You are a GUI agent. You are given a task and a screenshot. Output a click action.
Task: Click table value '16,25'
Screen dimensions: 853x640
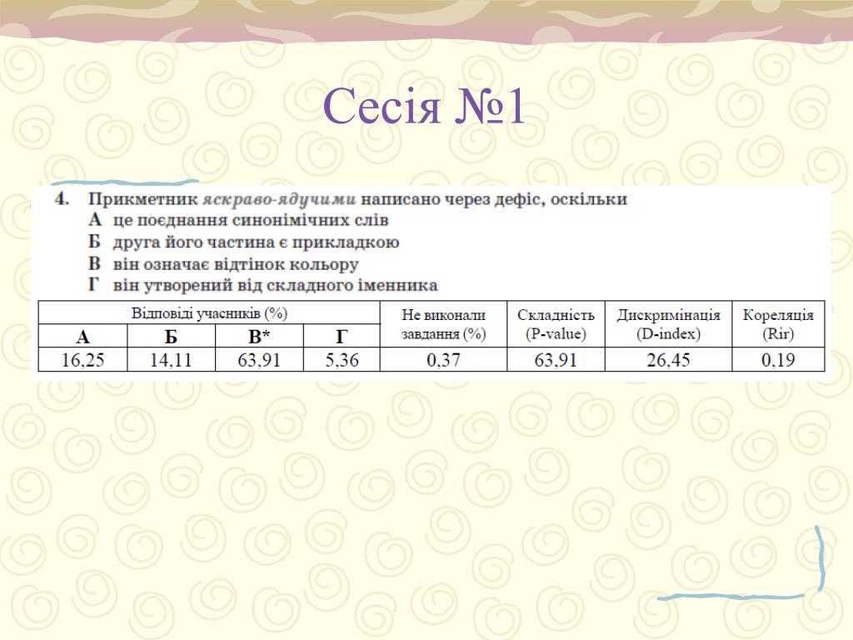(82, 360)
